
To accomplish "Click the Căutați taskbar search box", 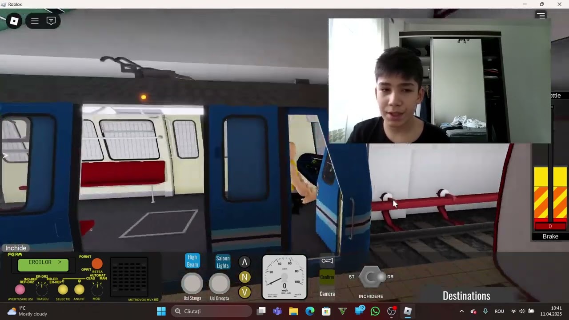I will coord(212,311).
